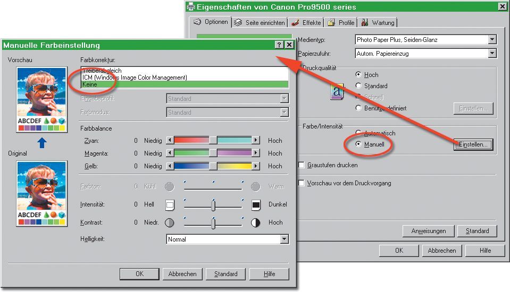510x292 pixels.
Task: Click Hilfe in Eigenschaften von Canon window
Action: point(485,251)
